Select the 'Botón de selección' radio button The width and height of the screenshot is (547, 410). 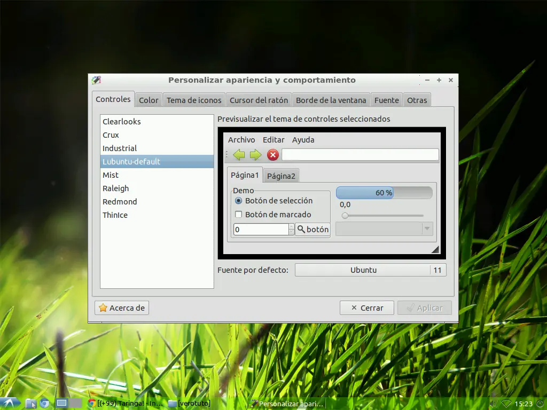point(239,201)
